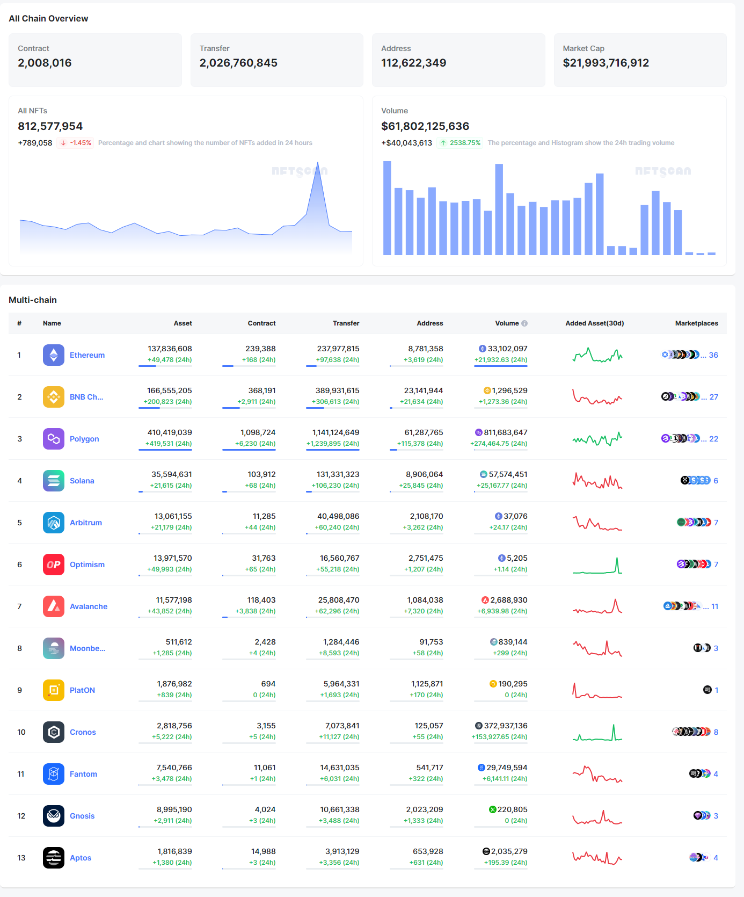Click the Market Cap $21,993,716,912 card
The image size is (744, 897).
coord(640,60)
